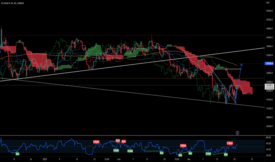This screenshot has height=162, width=275.
Task: Click the 30400.0 price axis label
Action: coord(269,126)
